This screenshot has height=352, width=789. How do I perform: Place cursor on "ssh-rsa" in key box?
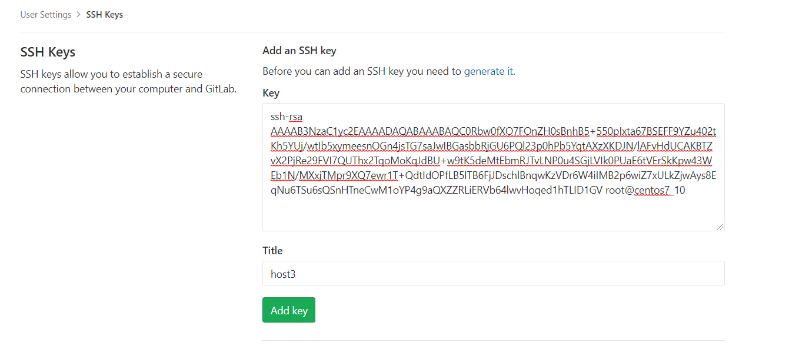click(287, 117)
